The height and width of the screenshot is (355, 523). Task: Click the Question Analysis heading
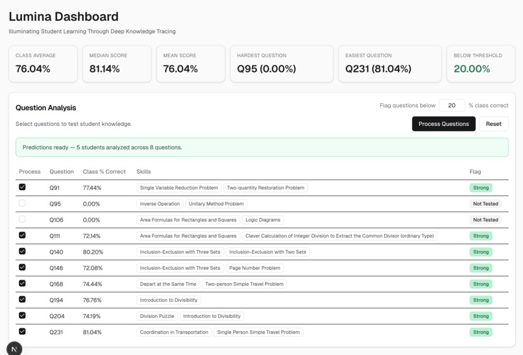(x=45, y=108)
